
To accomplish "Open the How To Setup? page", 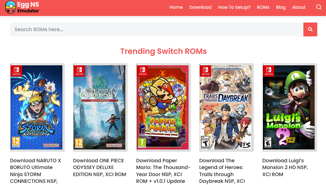I will click(234, 7).
